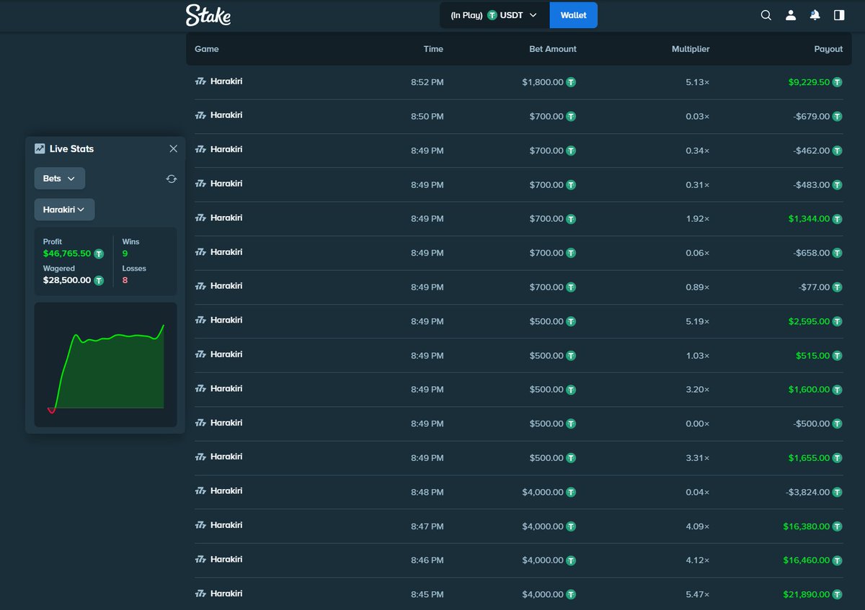Click the Tether icon next to $9,229.50 payout
This screenshot has width=865, height=610.
(838, 82)
